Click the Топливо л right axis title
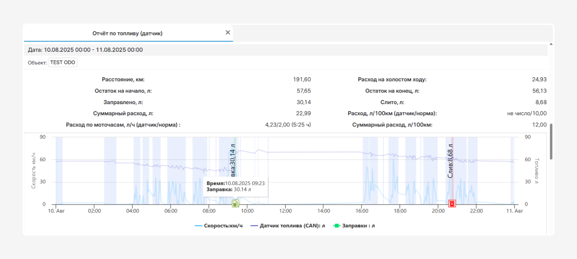Viewport: 577px width, 259px height. point(537,171)
